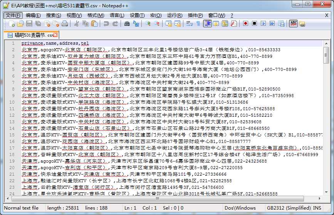Redo action via toolbar arrow
The image size is (334, 215).
115,24
